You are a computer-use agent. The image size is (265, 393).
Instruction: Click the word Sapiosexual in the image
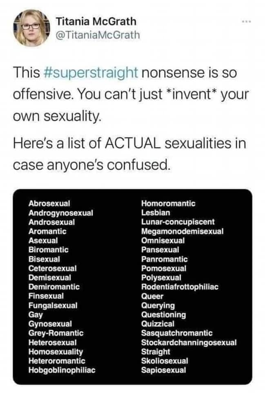(163, 370)
